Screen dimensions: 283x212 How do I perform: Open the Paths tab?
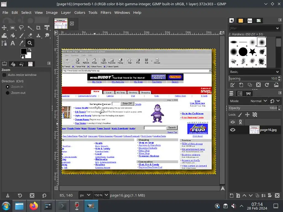248,93
